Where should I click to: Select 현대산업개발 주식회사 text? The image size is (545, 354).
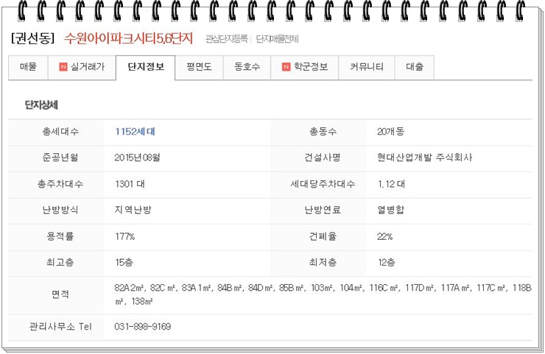(425, 157)
